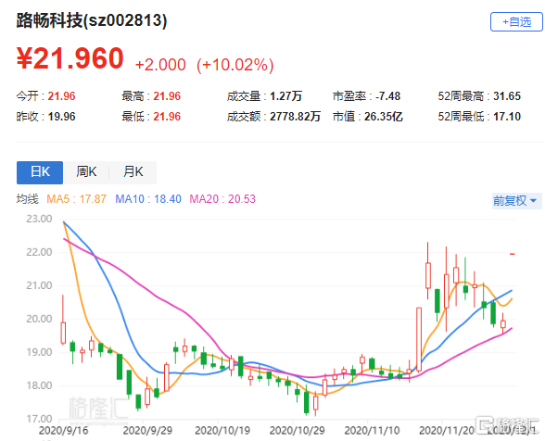Click the latest limit-up candle near 21.96
Screen dimensions: 545x441
tap(512, 254)
